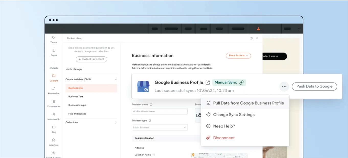Open the Pages sidebar icon

(x=54, y=50)
